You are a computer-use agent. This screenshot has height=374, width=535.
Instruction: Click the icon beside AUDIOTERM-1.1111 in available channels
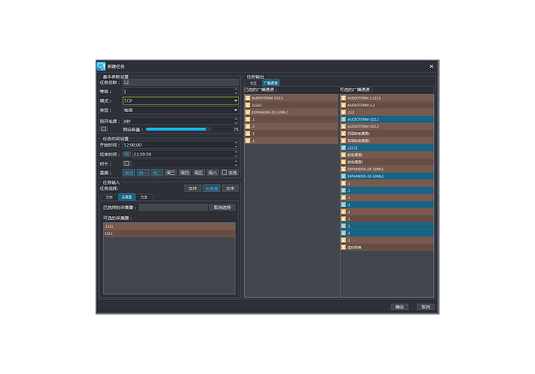pos(343,98)
